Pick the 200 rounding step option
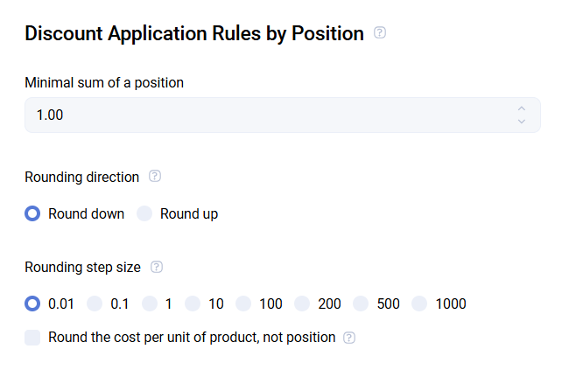Screen dimensions: 576x370 tap(303, 304)
